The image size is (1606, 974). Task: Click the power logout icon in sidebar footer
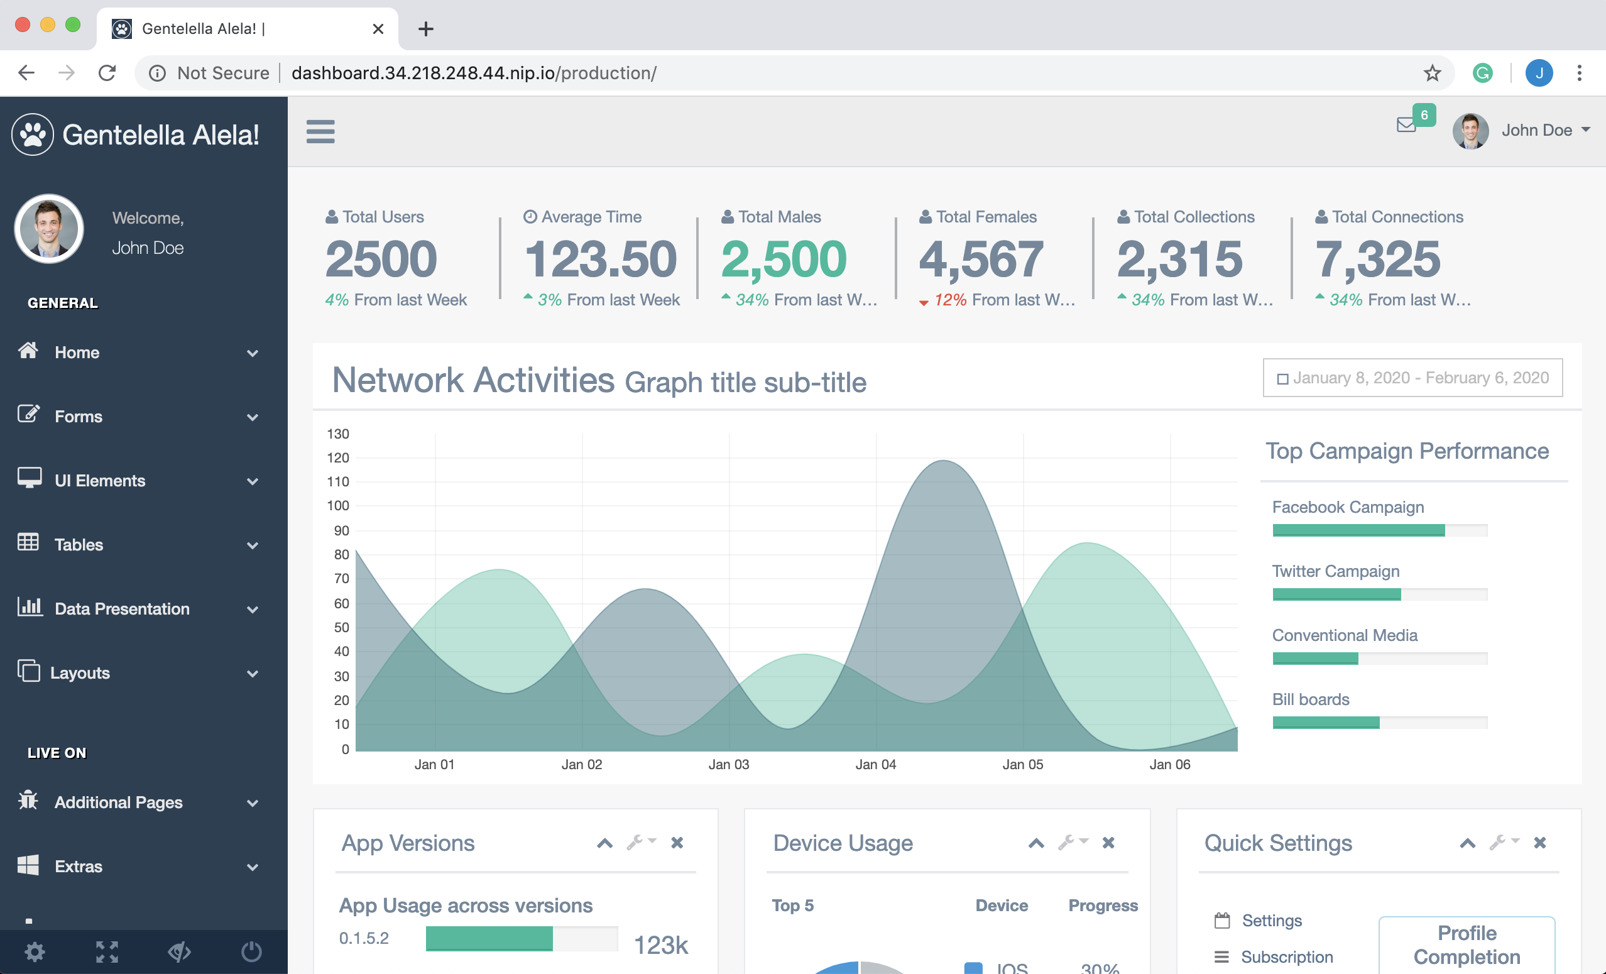click(x=251, y=952)
